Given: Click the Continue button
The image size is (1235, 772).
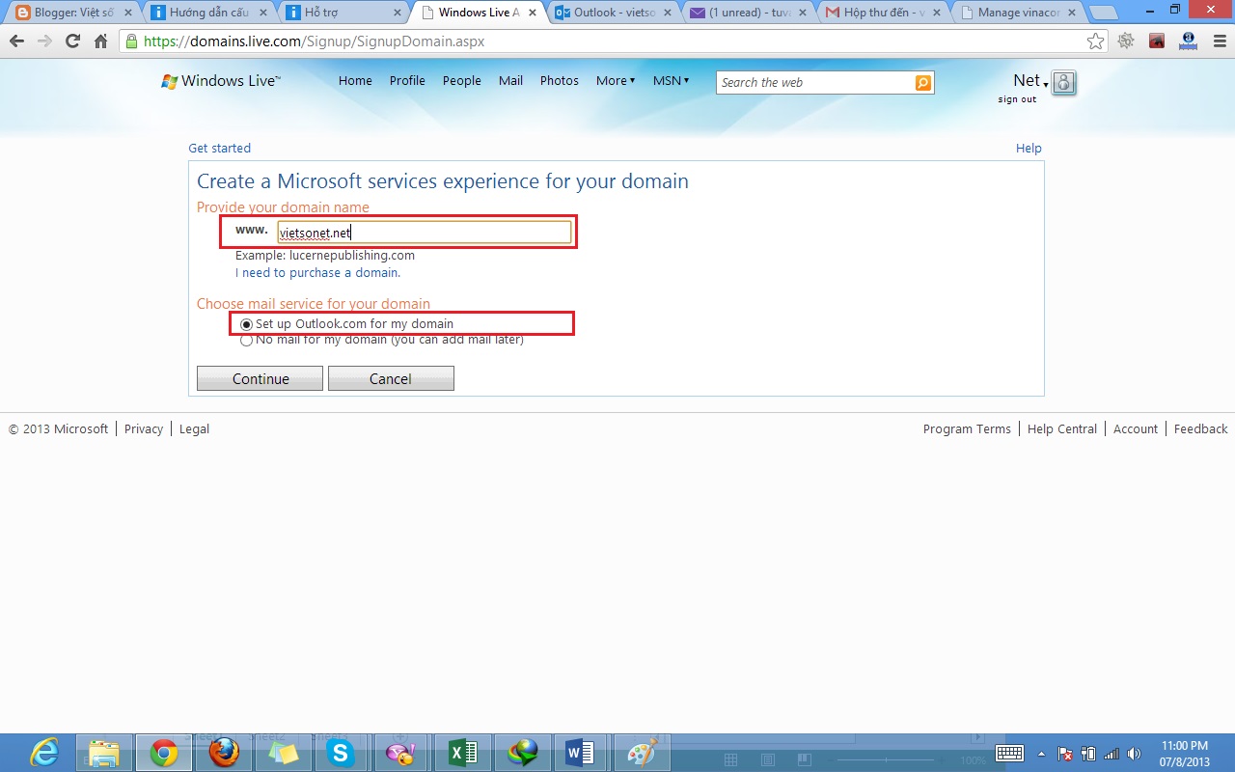Looking at the screenshot, I should (x=260, y=379).
